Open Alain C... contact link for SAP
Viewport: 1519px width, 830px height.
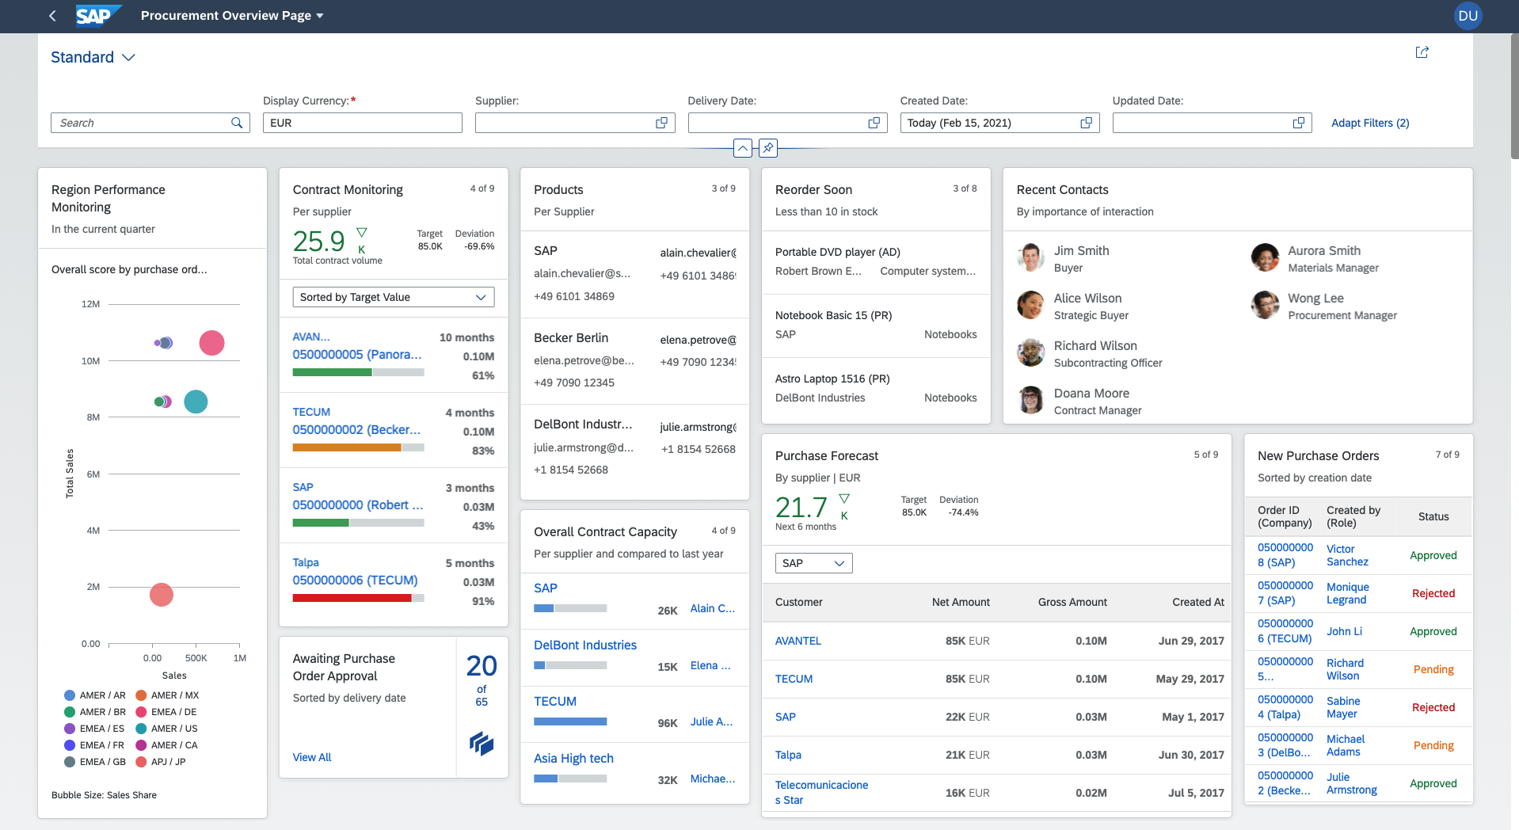pos(712,608)
